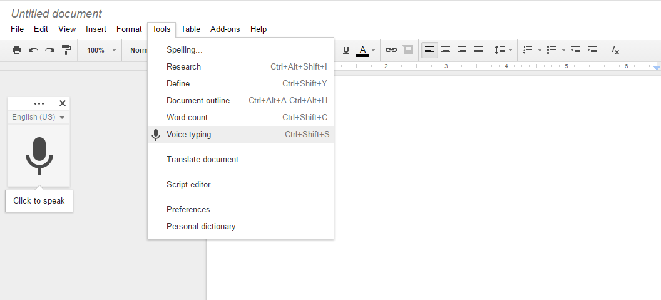Screen dimensions: 661x300
Task: Select Voice typing from Tools menu
Action: pyautogui.click(x=192, y=135)
